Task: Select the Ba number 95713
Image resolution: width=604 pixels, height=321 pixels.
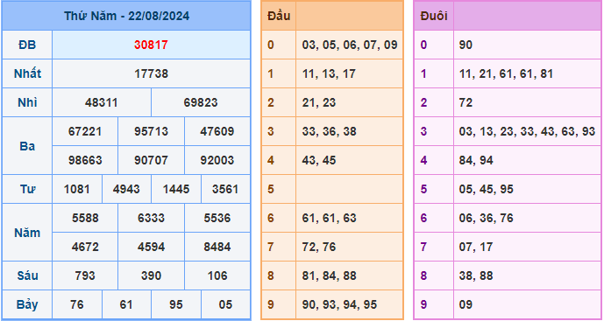Action: click(x=151, y=131)
